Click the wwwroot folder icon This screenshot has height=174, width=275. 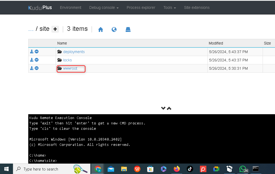(60, 68)
